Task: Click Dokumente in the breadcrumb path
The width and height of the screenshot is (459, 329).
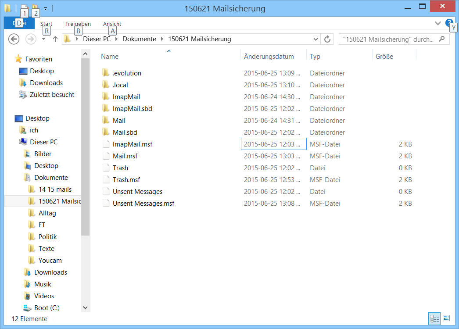Action: (x=139, y=39)
